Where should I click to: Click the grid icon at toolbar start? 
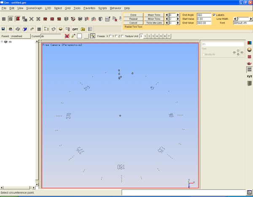click(x=4, y=19)
